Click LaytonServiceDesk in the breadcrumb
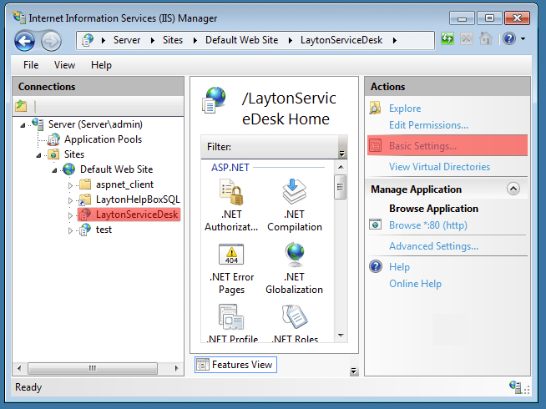 pos(341,40)
